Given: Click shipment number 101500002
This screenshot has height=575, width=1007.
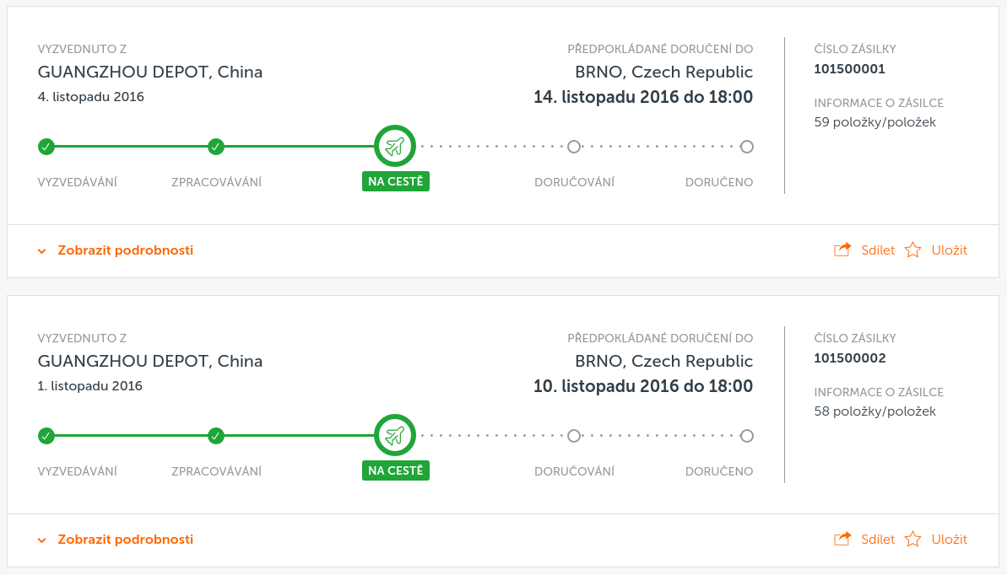Looking at the screenshot, I should point(850,358).
